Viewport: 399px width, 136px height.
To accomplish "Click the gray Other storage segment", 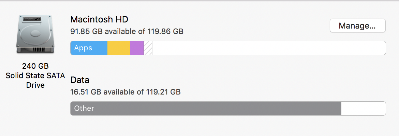I will (x=206, y=108).
